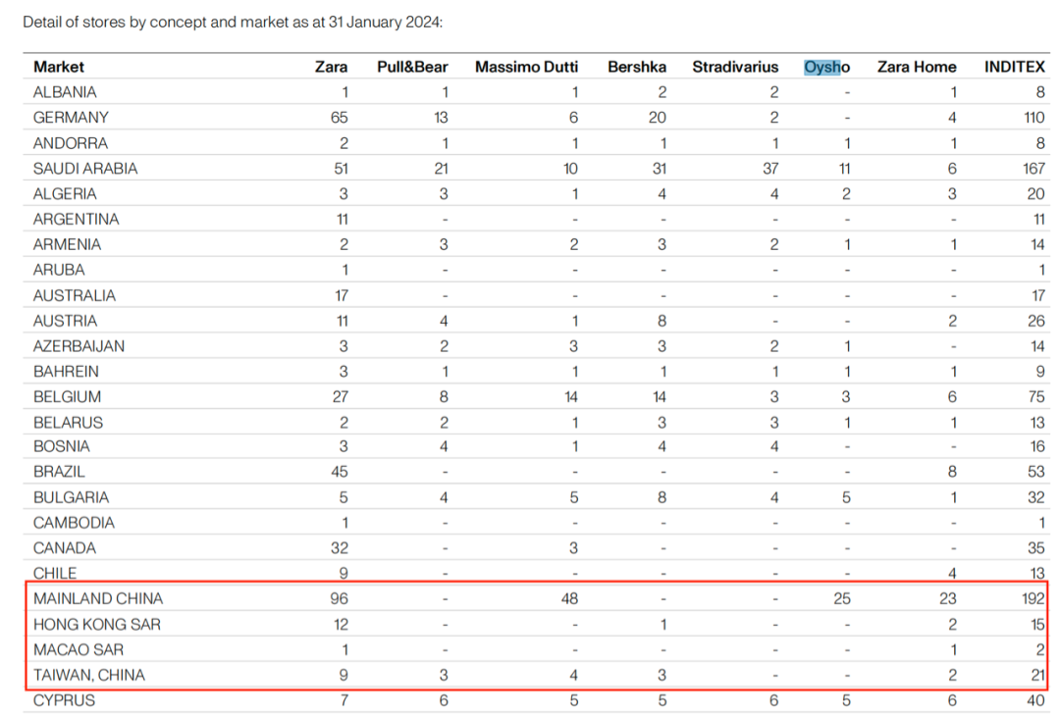Click the MACAO SAR market name

79,649
